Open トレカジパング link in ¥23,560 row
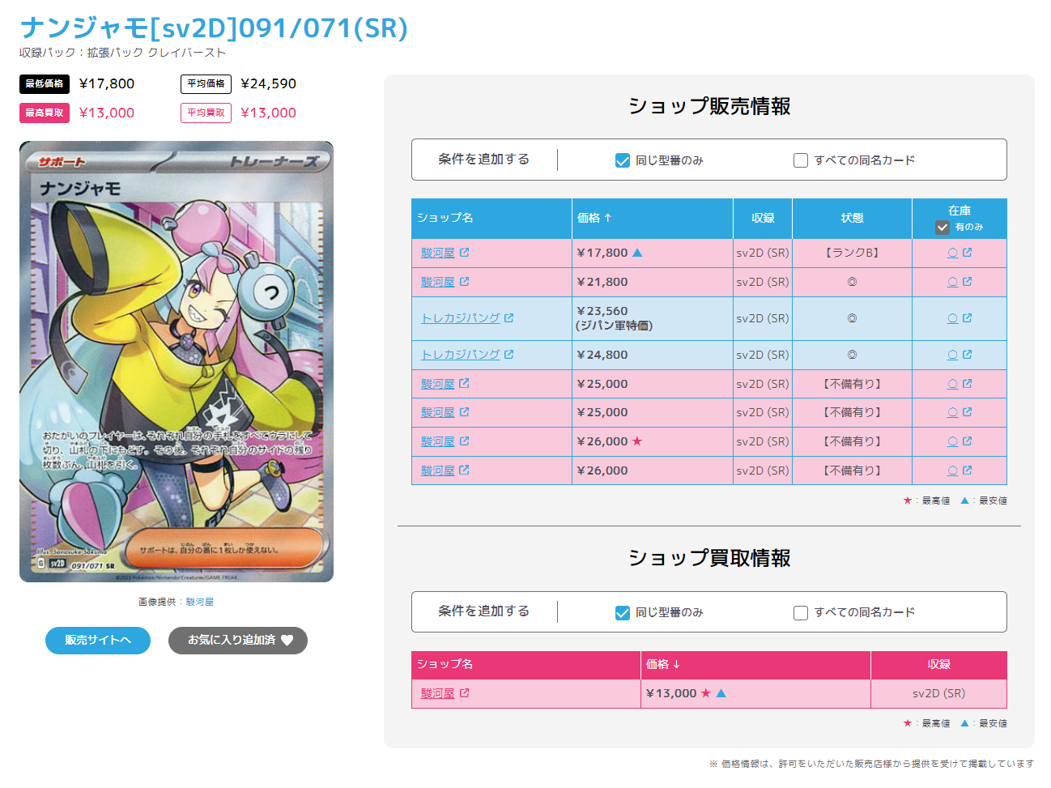This screenshot has width=1051, height=788. [461, 318]
